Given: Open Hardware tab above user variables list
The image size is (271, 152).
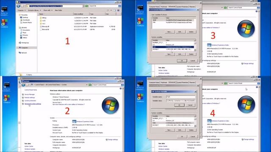Looking at the screenshot, I should click(164, 7).
